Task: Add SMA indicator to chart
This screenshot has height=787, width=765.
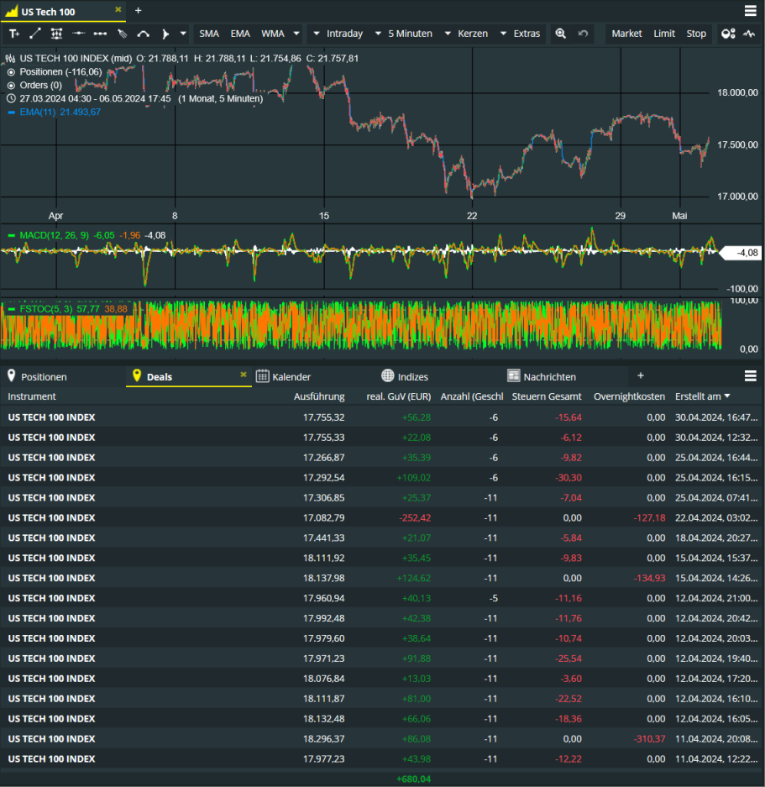Action: (x=209, y=34)
